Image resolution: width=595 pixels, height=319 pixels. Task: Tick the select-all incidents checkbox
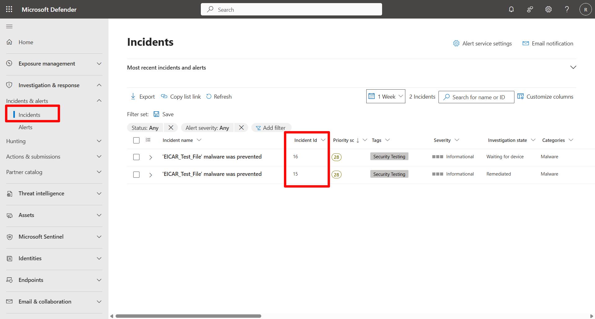click(x=136, y=140)
